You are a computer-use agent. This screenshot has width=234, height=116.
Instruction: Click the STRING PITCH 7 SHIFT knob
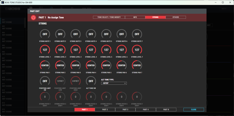137,97
